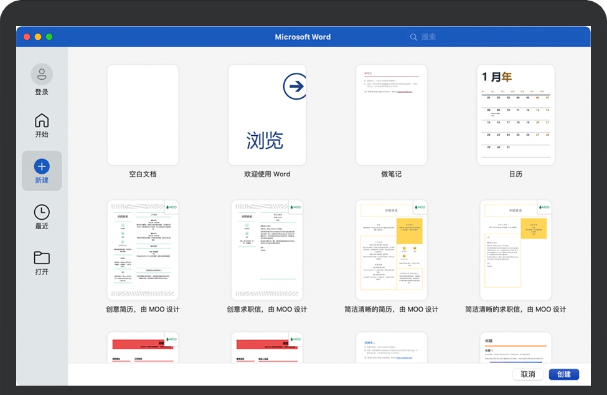Click the search magnifier icon
This screenshot has height=395, width=607.
(413, 37)
